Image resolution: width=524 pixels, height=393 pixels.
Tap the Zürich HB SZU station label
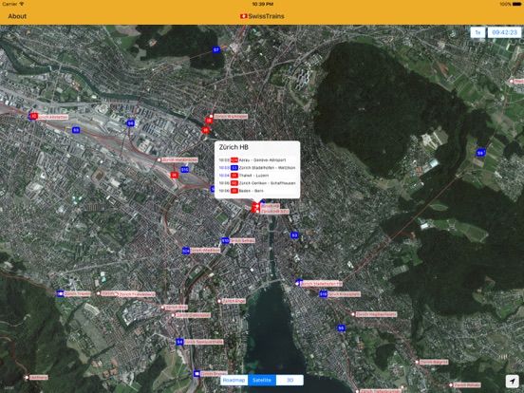(274, 211)
